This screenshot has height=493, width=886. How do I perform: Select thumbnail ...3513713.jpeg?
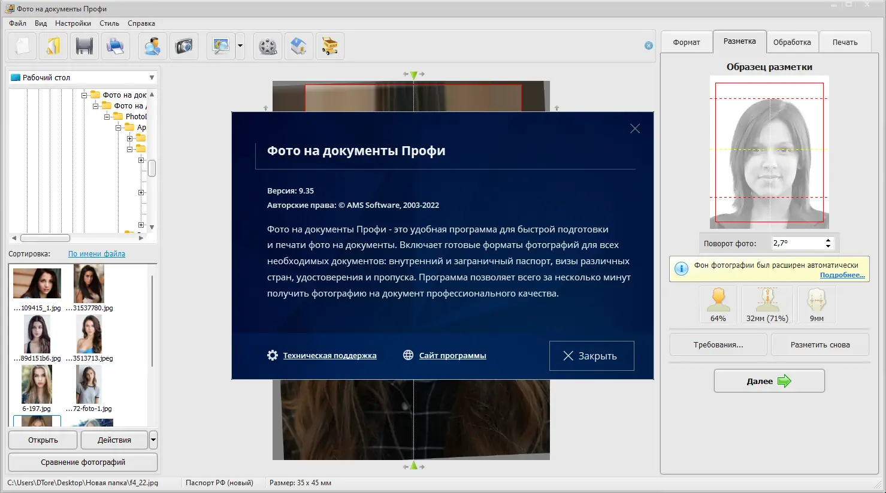point(89,334)
